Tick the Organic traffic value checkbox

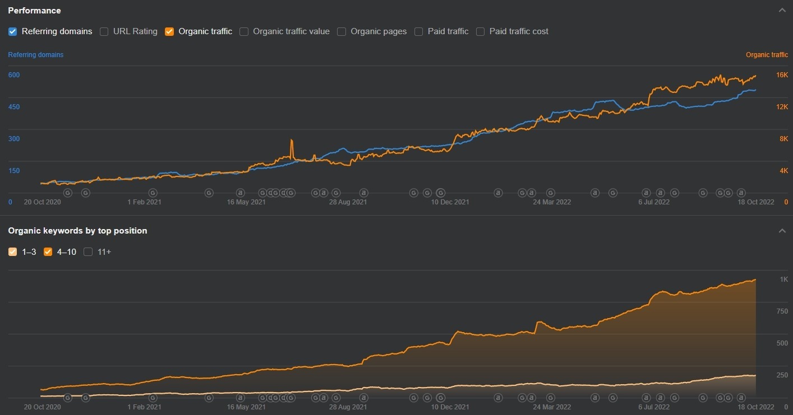coord(243,31)
